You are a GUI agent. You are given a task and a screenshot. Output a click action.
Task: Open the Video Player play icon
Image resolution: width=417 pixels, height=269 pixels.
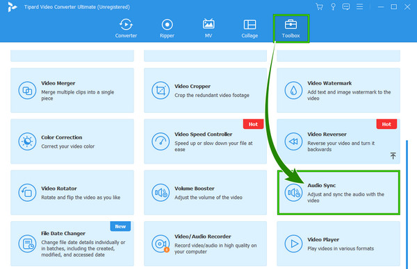tap(293, 243)
